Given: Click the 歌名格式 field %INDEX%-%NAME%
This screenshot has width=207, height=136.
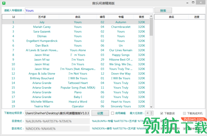Looking at the screenshot, I should pyautogui.click(x=57, y=129).
